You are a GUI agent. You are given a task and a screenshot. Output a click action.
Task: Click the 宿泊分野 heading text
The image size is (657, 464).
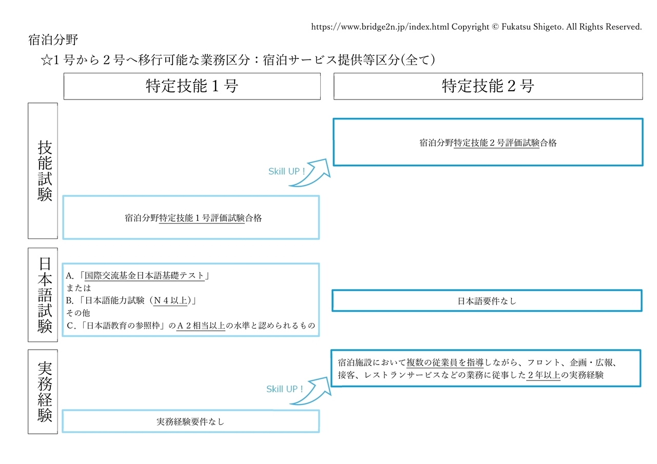point(53,40)
